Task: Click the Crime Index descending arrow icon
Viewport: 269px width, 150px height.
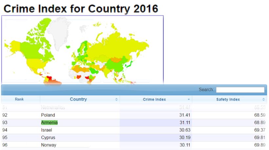Action: pyautogui.click(x=189, y=99)
